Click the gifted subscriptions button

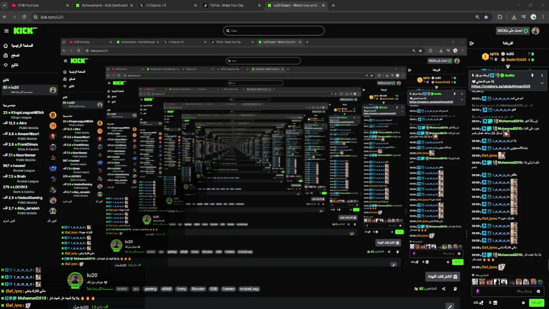coord(443,276)
